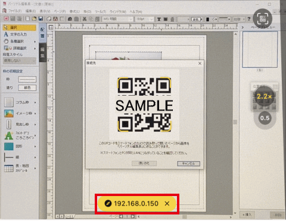286x221 pixels.
Task: Click the イメージ枠 image frame icon
Action: pos(9,113)
